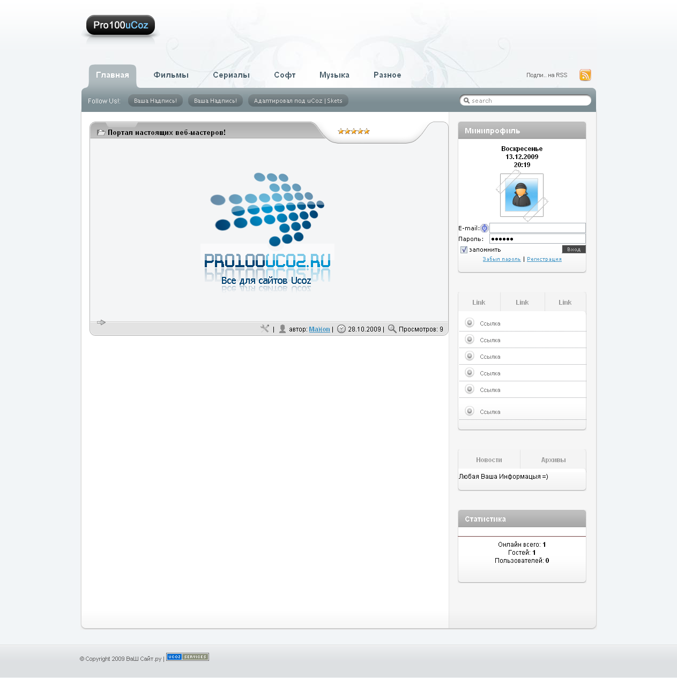Click the Pro100uCoz logo
This screenshot has width=677, height=678.
pos(121,25)
